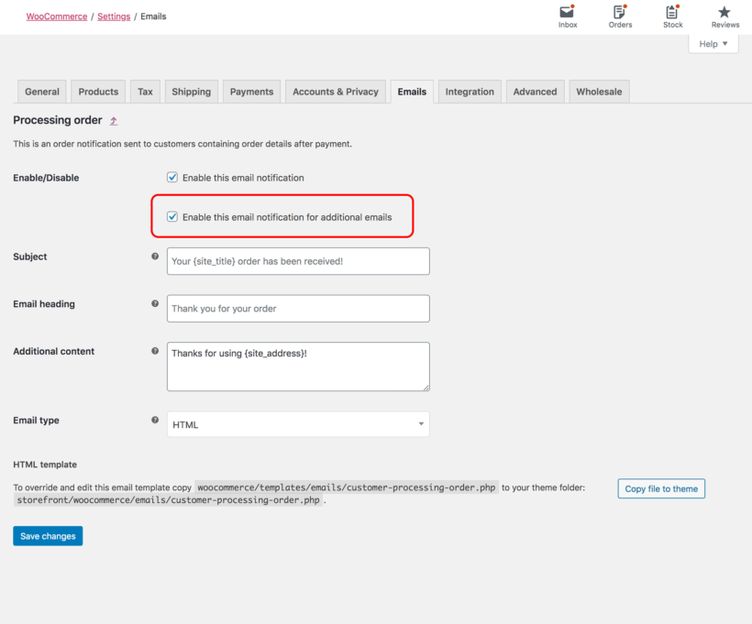Click the Copy file to theme button
Screen dimensions: 752x624
coord(660,487)
